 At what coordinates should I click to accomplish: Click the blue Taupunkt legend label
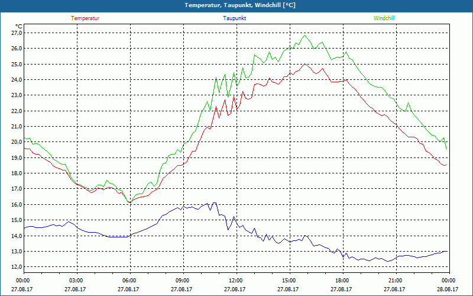click(x=234, y=18)
